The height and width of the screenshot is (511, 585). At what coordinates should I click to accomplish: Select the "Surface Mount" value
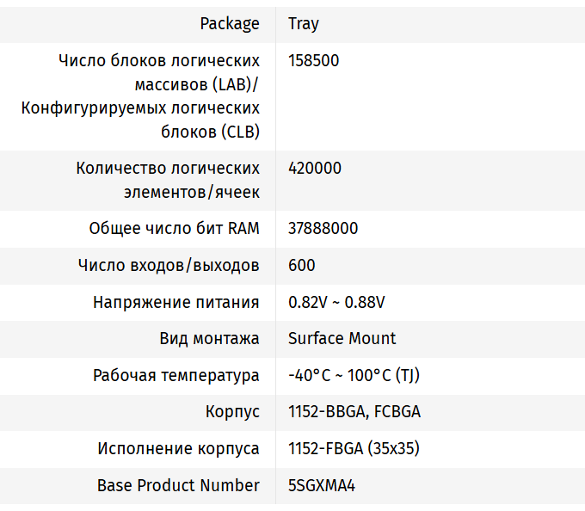tap(342, 338)
